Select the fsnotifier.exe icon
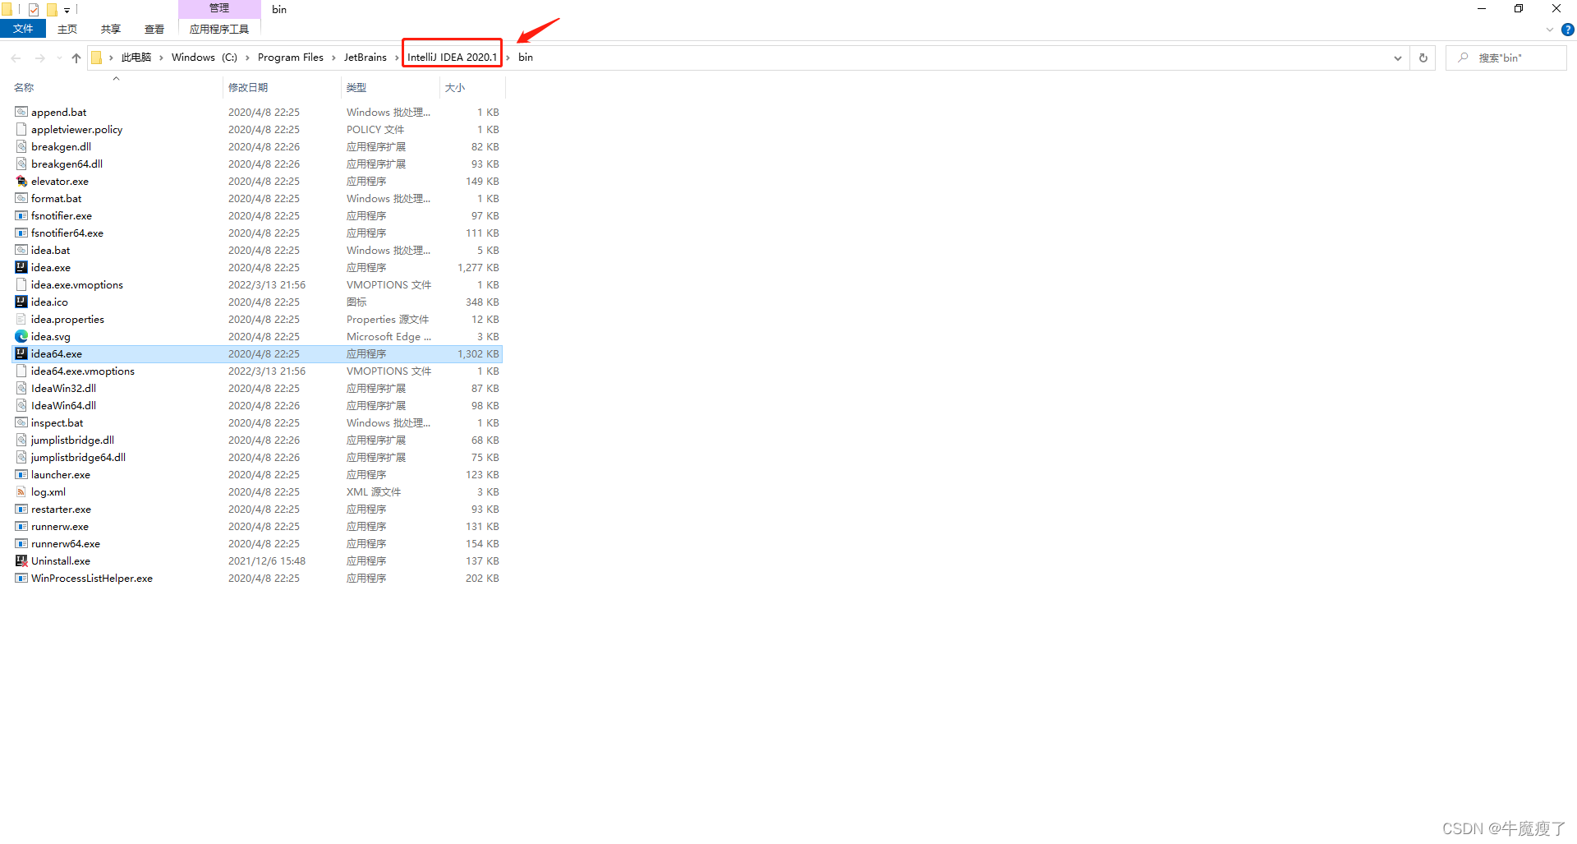Image resolution: width=1577 pixels, height=844 pixels. coord(21,215)
